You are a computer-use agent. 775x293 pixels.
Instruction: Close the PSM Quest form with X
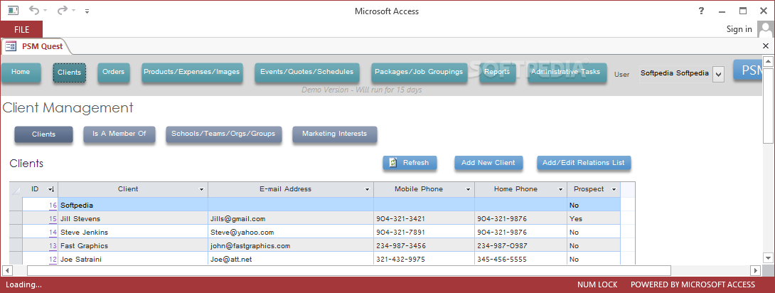point(766,46)
